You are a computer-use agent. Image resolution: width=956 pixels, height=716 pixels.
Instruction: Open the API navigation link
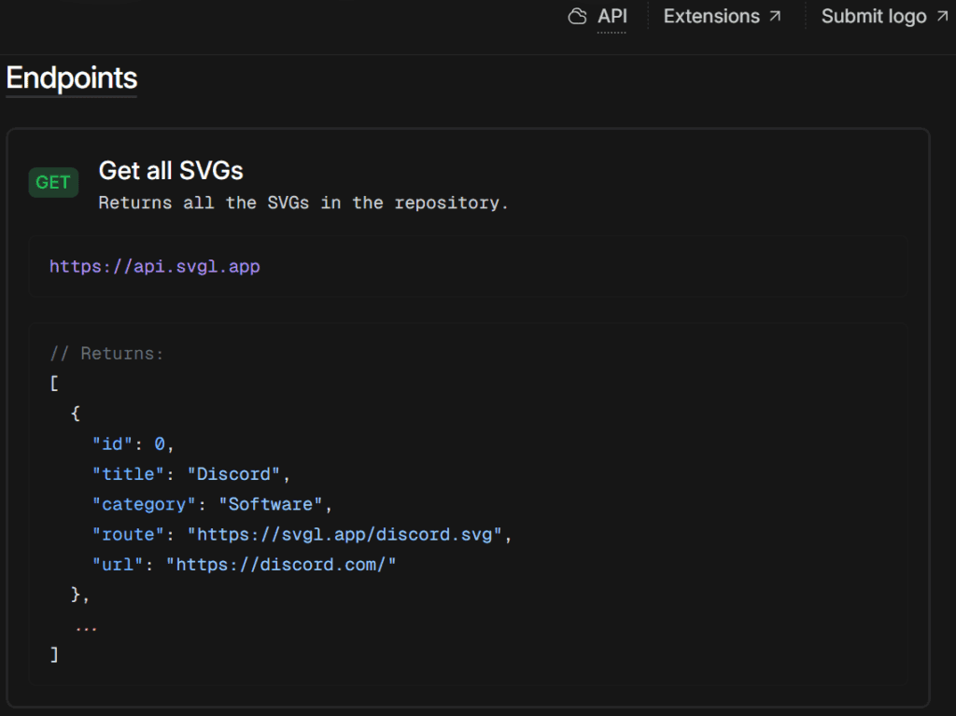click(x=612, y=16)
